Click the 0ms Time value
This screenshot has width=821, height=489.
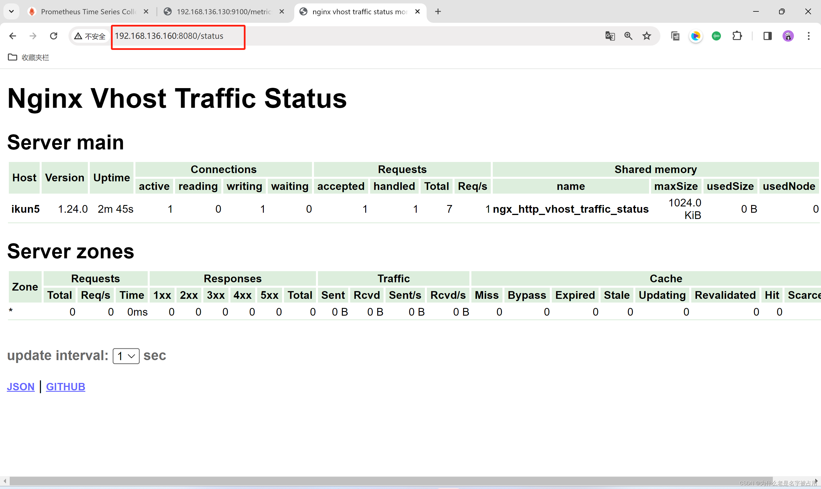click(x=137, y=312)
